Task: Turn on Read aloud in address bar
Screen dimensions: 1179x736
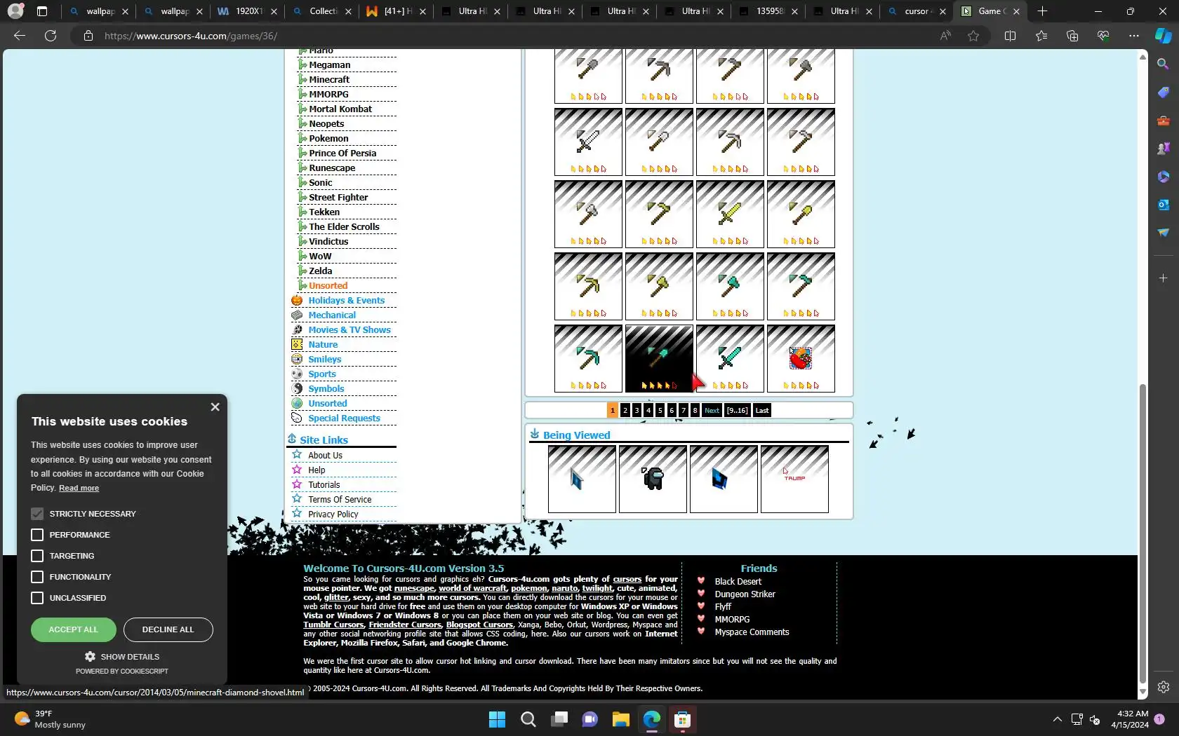Action: 946,36
